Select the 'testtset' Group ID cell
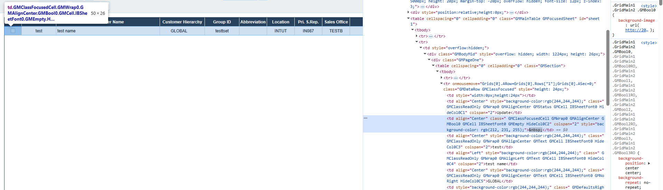 click(222, 31)
